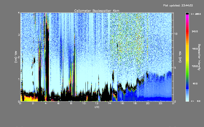This screenshot has width=204, height=127.
Task: Click the "60.0" colorbar value label
Action: pyautogui.click(x=195, y=84)
